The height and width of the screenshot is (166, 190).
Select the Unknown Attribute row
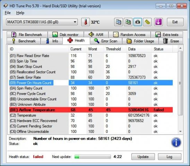pos(91,104)
